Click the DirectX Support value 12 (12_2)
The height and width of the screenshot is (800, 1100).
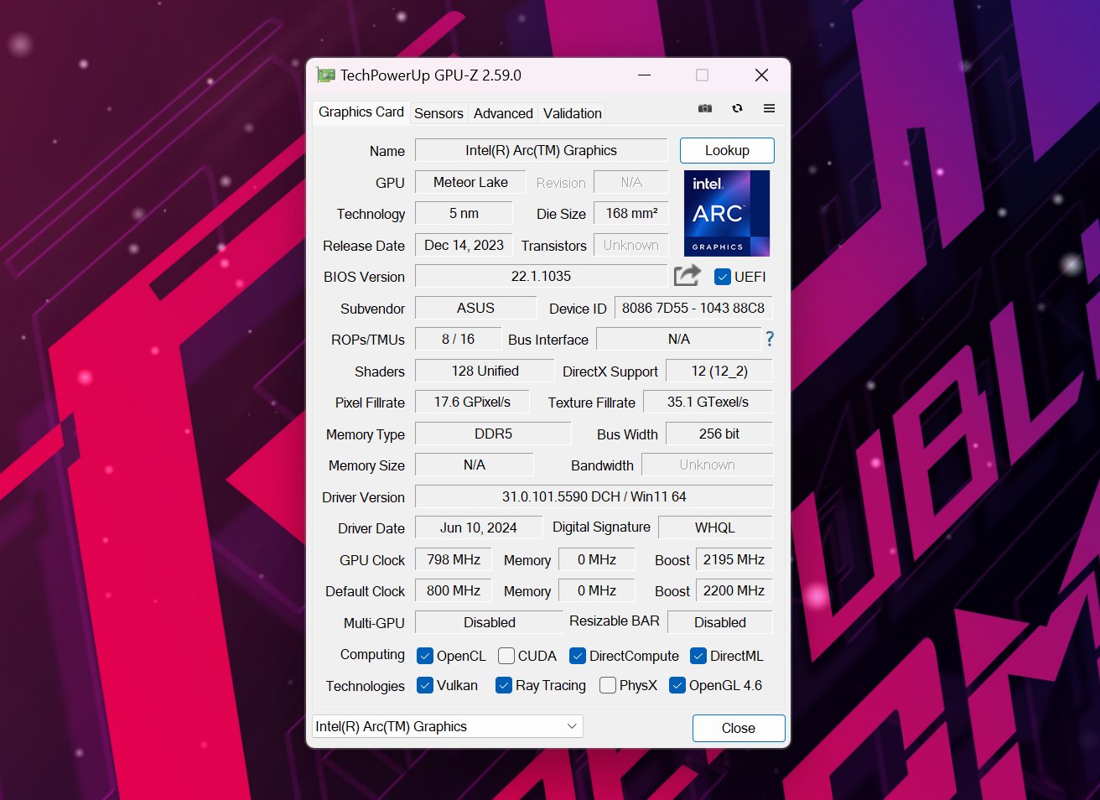point(719,371)
